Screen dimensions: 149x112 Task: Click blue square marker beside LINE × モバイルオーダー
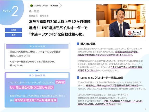tap(78, 78)
